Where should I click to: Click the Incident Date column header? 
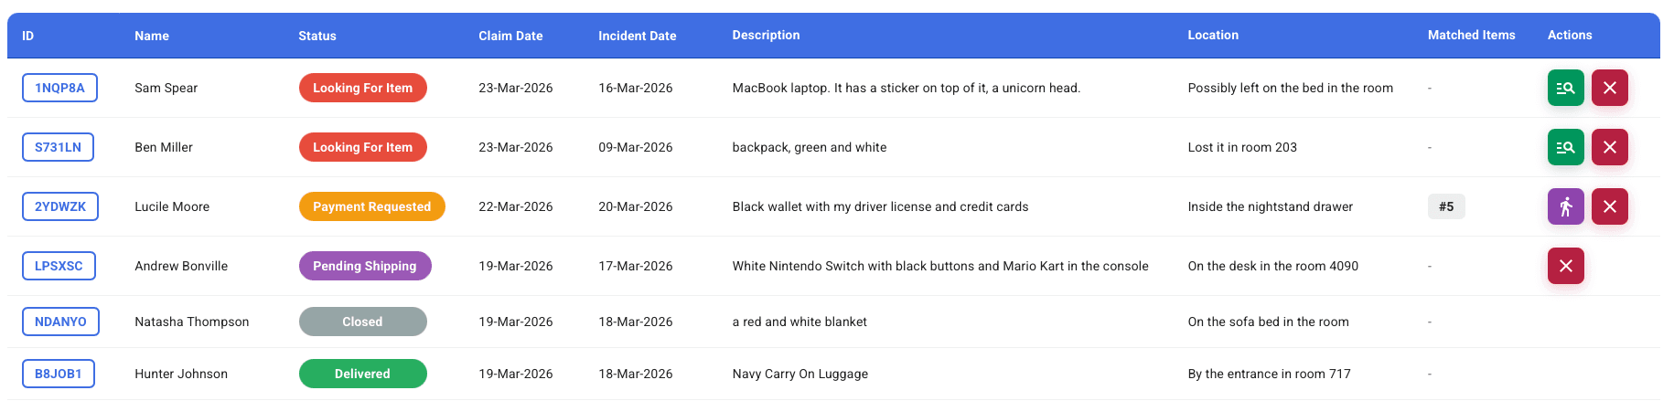tap(637, 36)
